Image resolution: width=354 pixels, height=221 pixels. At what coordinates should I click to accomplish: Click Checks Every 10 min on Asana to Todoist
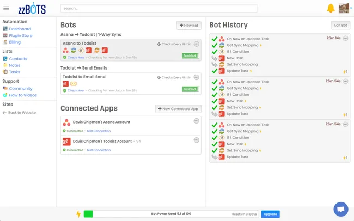tap(174, 44)
